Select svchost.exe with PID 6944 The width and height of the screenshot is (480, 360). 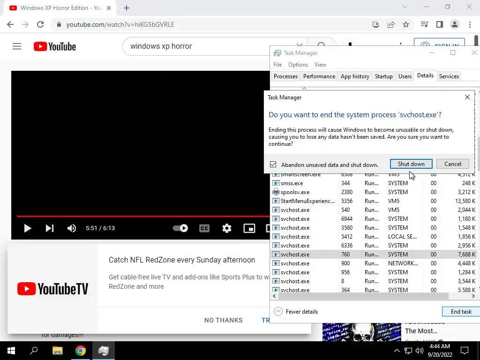coord(374,218)
